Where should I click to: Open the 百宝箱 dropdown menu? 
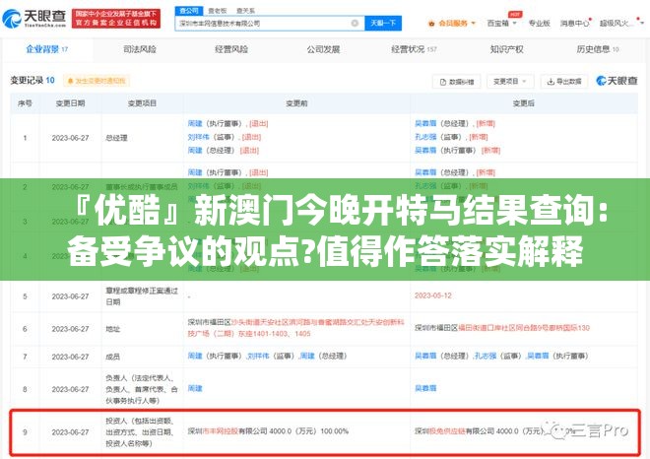coord(501,24)
